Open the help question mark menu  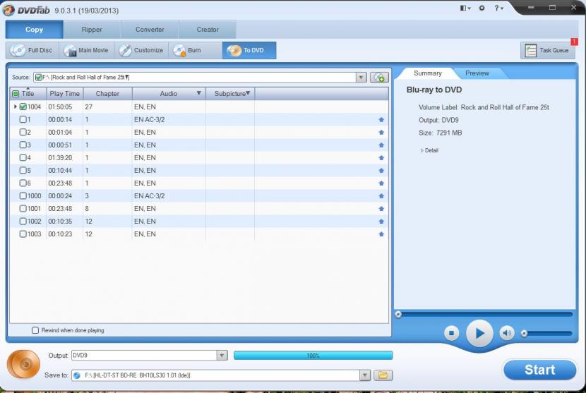pos(498,8)
